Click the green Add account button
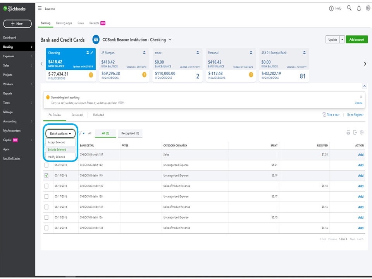Viewport: 372px width, 279px height. point(356,40)
